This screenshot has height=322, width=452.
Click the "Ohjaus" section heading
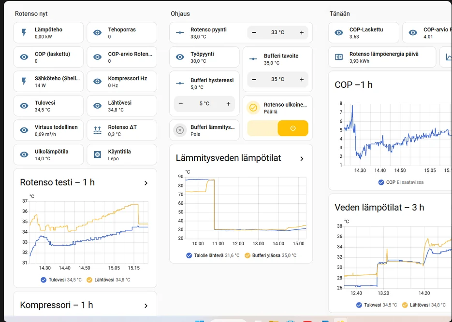180,14
